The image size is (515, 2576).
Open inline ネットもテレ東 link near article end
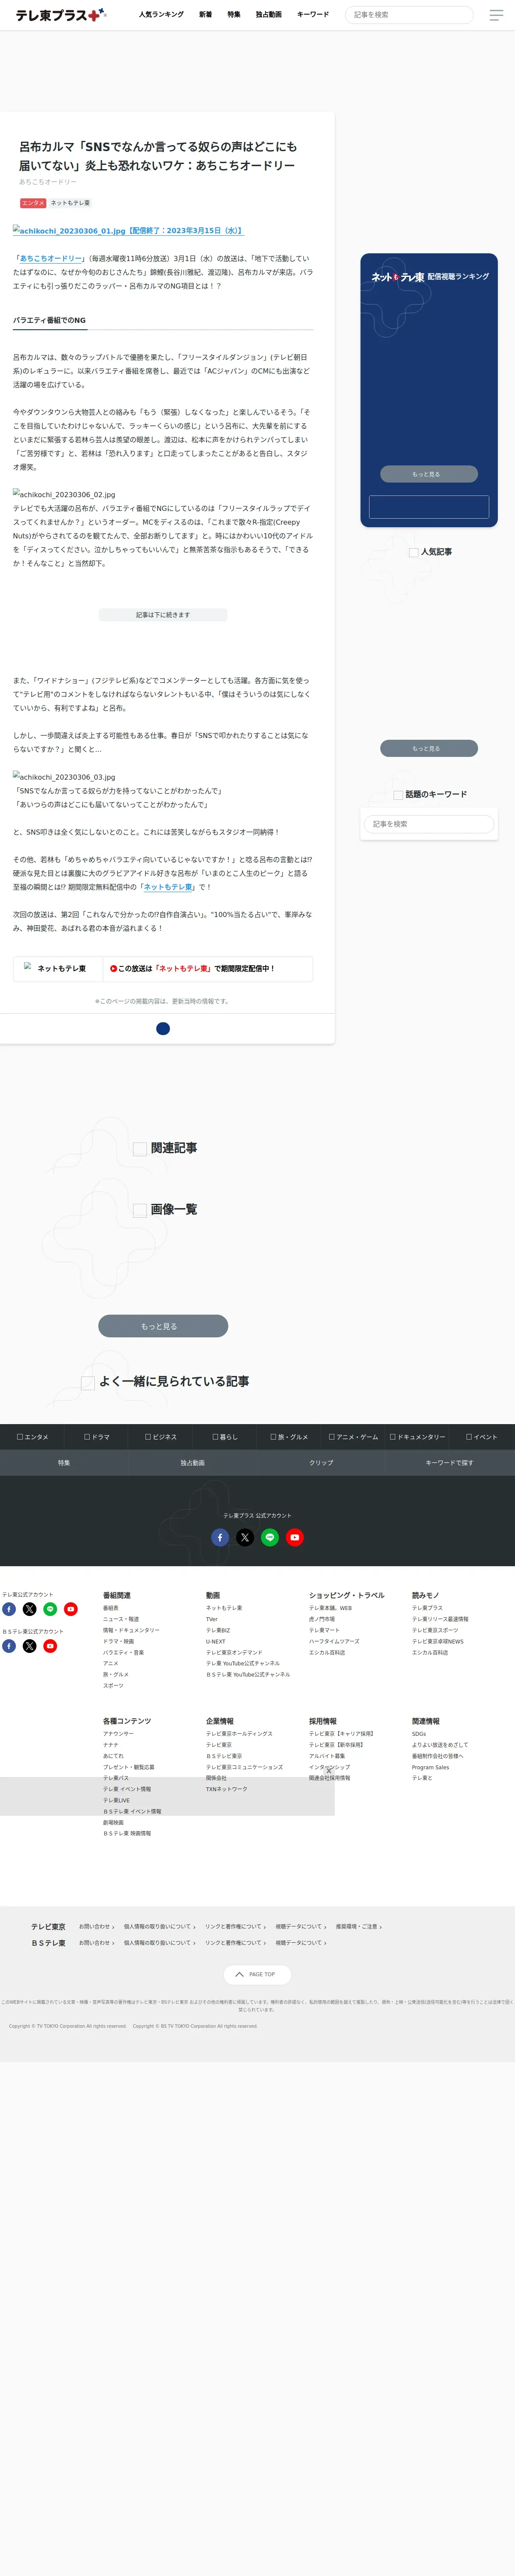click(x=168, y=887)
